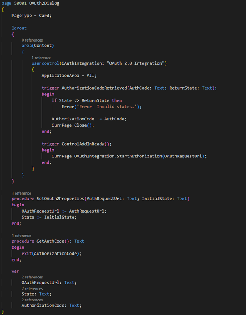Image resolution: width=246 pixels, height=315 pixels.
Task: Click the 'area(Content)' text
Action: tap(38, 46)
